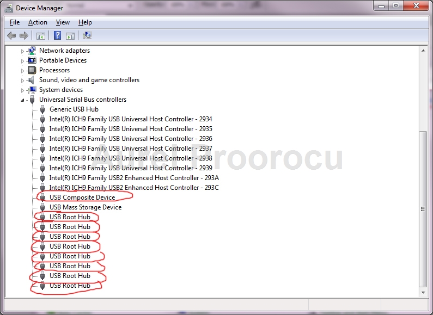
Task: Select Universal Host Controller - 2936
Action: 131,139
